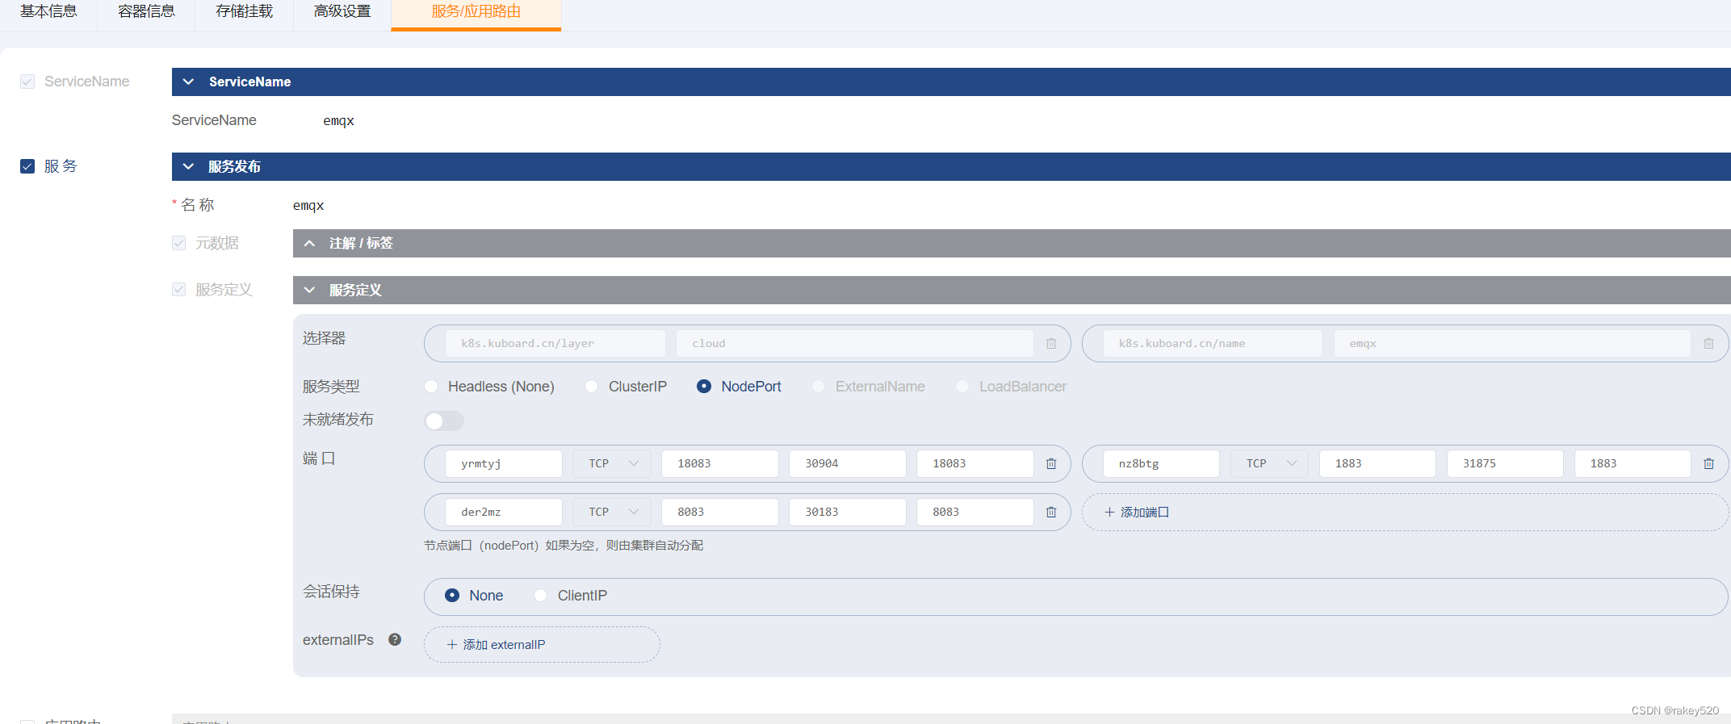Click the emqx selector value field
Viewport: 1731px width, 724px height.
click(1512, 344)
